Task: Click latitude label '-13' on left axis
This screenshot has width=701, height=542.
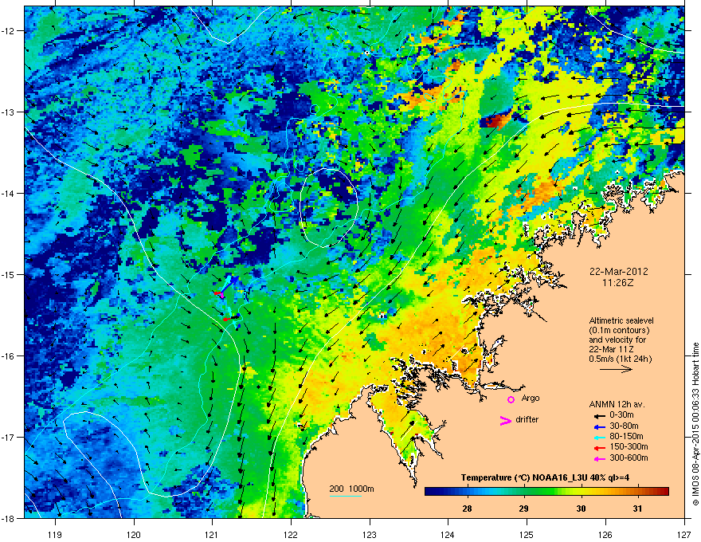Action: click(x=9, y=112)
